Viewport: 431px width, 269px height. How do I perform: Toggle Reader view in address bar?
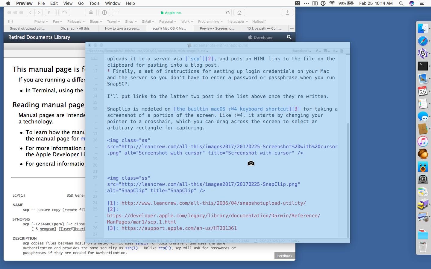click(117, 13)
